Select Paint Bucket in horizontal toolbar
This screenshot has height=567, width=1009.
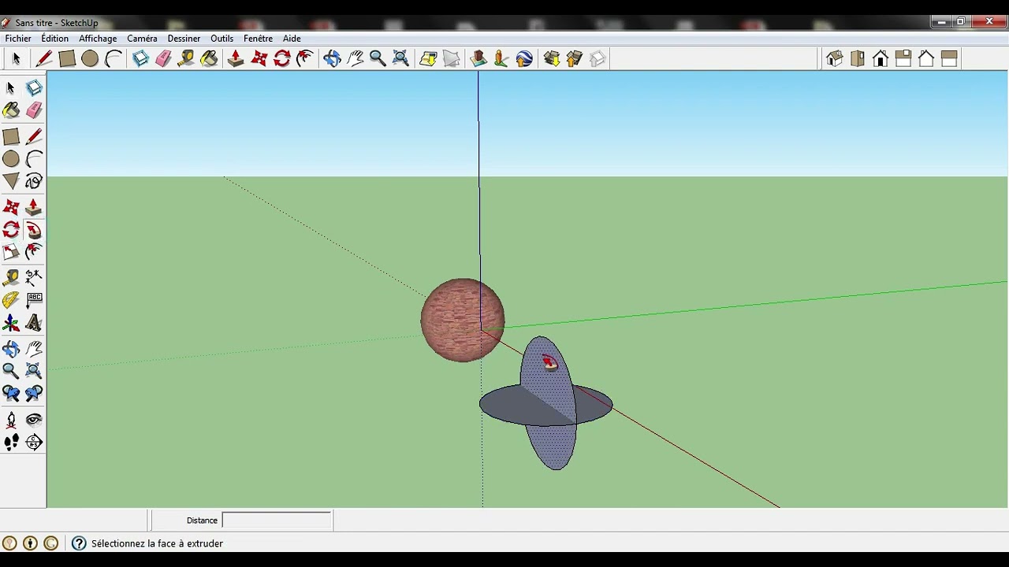(209, 58)
